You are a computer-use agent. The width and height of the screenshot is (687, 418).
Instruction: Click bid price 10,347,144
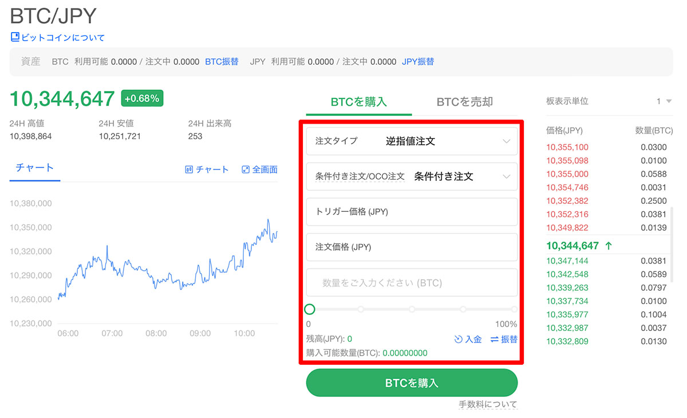pos(567,261)
